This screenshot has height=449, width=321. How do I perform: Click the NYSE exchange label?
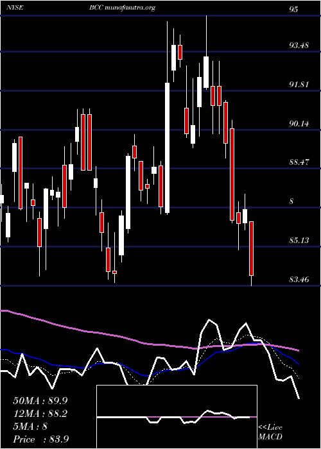[15, 8]
